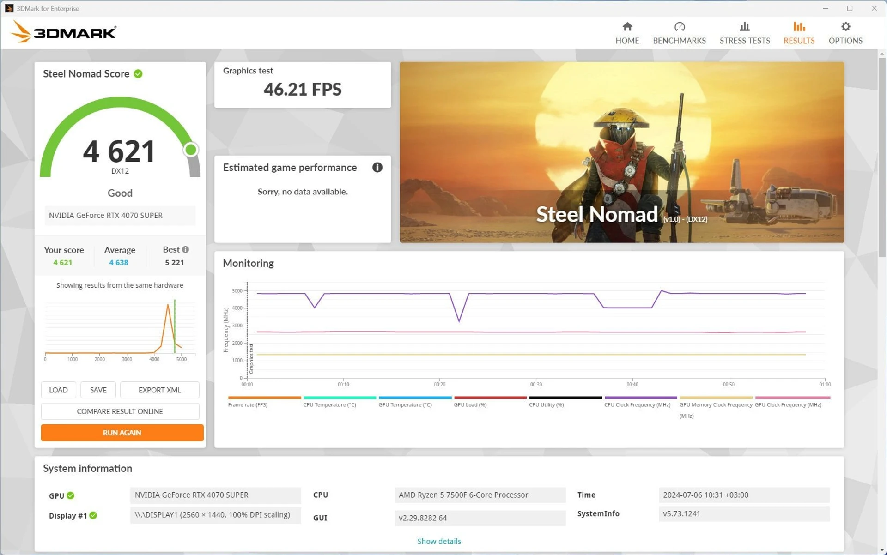Viewport: 887px width, 555px height.
Task: Toggle the GPU Memory Clock Frequency legend swatch
Action: point(716,398)
